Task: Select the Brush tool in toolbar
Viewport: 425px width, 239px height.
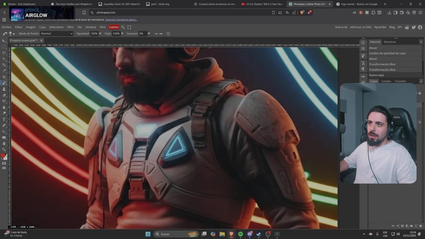Action: click(x=4, y=83)
